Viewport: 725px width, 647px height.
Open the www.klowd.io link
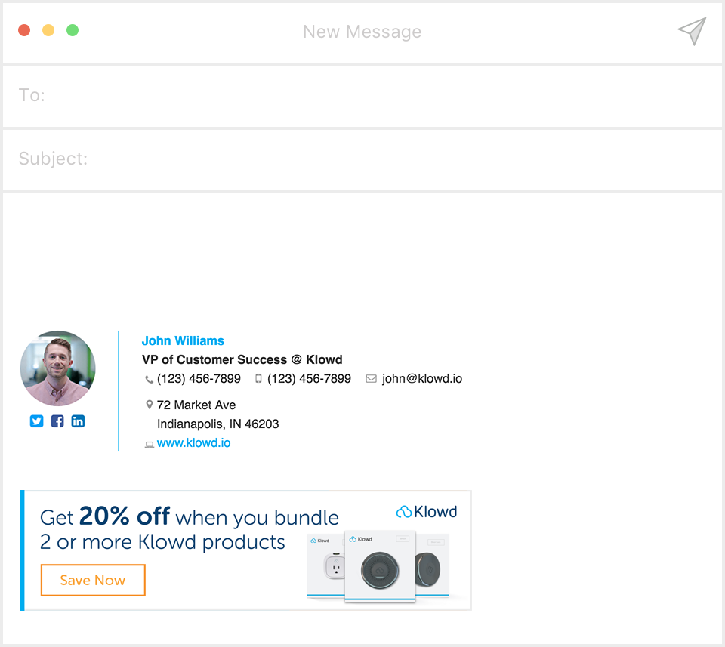(x=193, y=443)
